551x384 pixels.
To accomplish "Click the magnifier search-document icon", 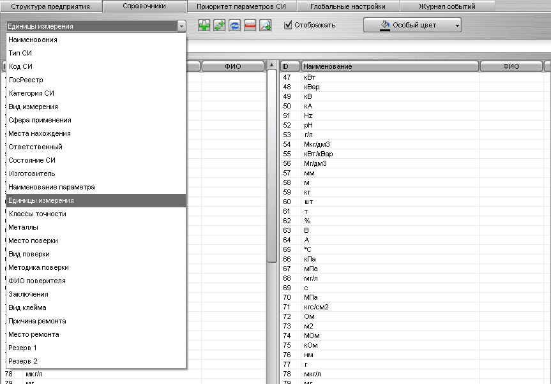I will [x=266, y=26].
